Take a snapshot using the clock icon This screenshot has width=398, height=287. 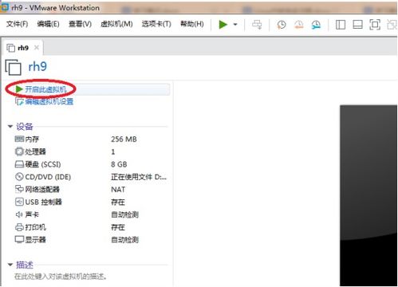tap(282, 25)
